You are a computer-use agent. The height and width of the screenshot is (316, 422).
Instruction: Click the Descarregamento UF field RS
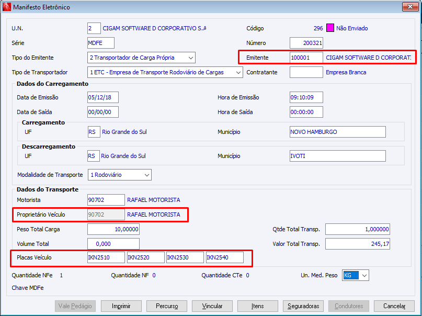(x=94, y=156)
